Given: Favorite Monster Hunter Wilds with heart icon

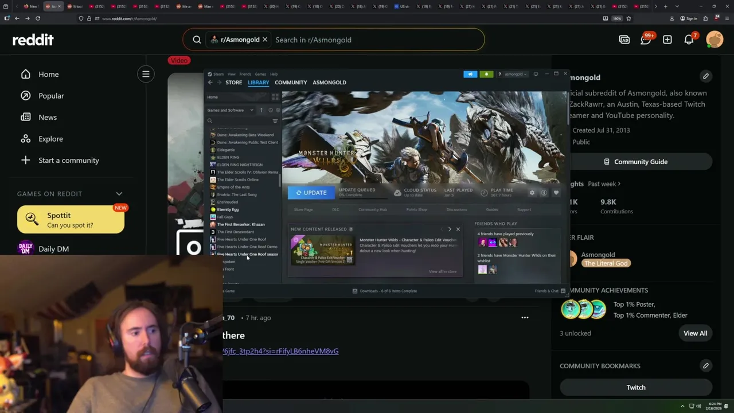Looking at the screenshot, I should click(556, 193).
